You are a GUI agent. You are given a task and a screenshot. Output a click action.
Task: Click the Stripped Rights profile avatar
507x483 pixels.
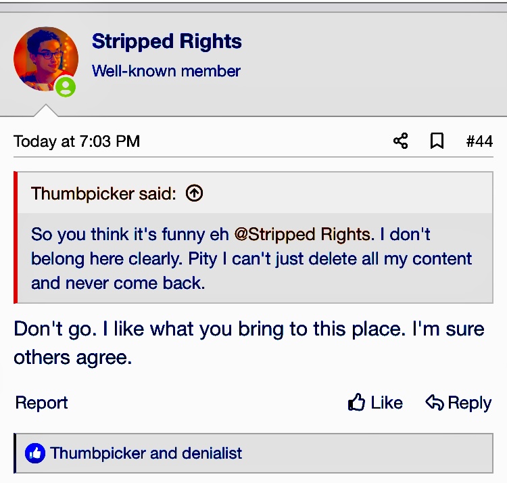[45, 58]
